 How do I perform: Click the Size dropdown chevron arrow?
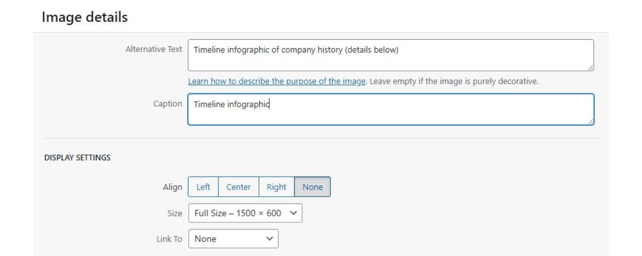294,212
